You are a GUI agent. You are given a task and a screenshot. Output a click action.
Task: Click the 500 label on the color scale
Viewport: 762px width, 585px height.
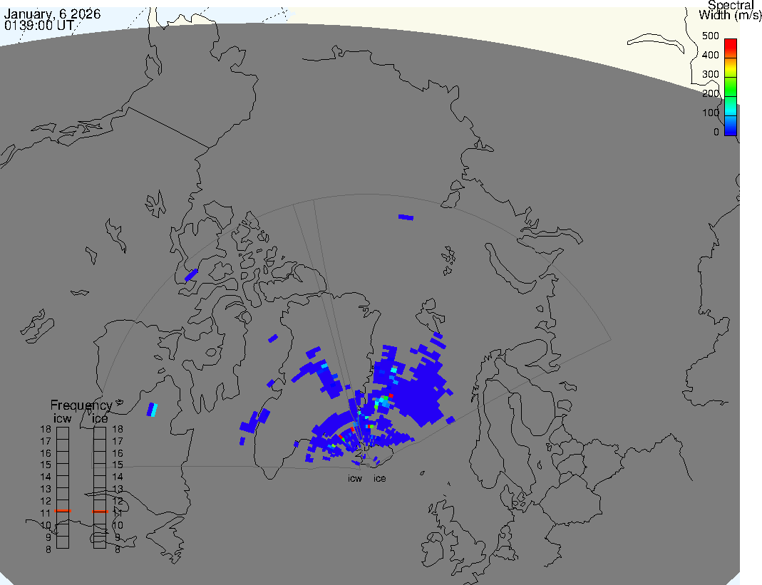point(711,36)
